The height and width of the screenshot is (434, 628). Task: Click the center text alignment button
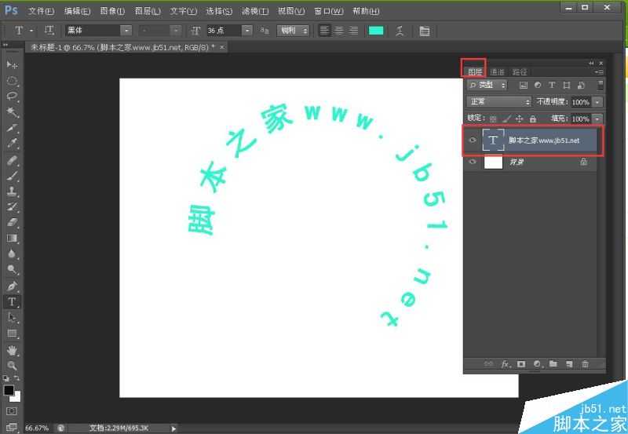(x=339, y=31)
